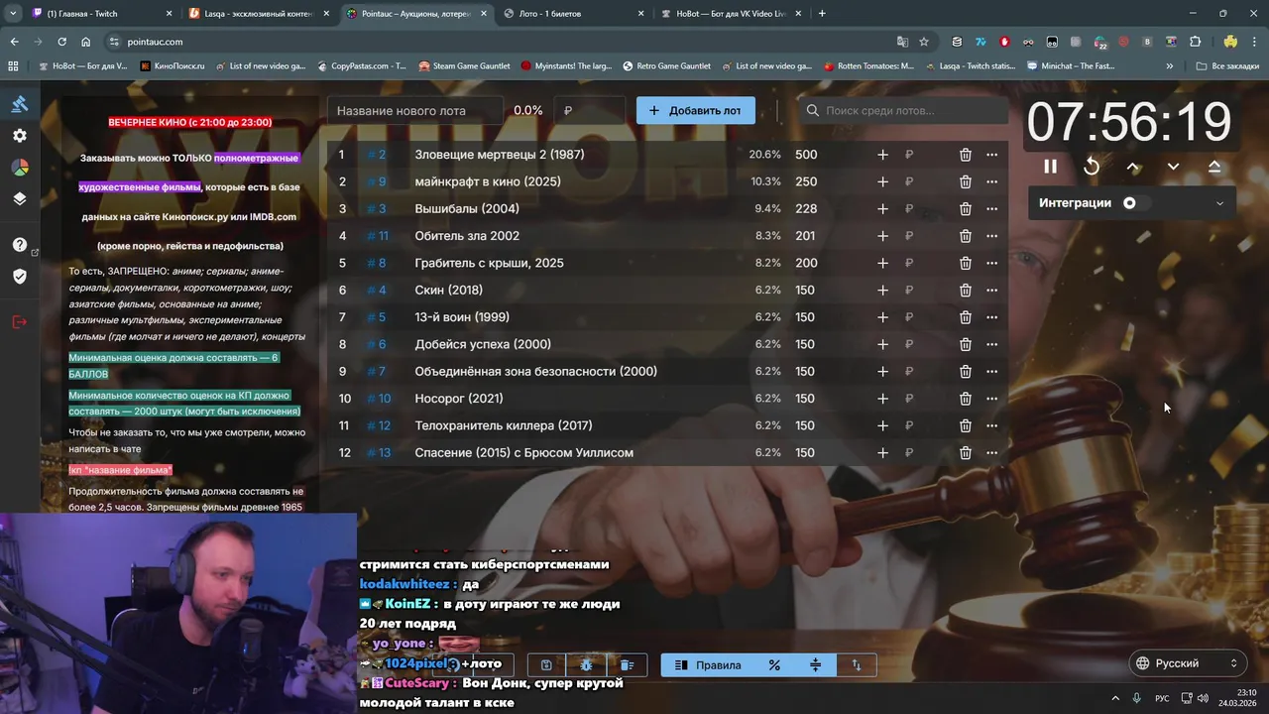The width and height of the screenshot is (1269, 714).
Task: Open more options for Зловещие мертвецы 2
Action: click(991, 155)
